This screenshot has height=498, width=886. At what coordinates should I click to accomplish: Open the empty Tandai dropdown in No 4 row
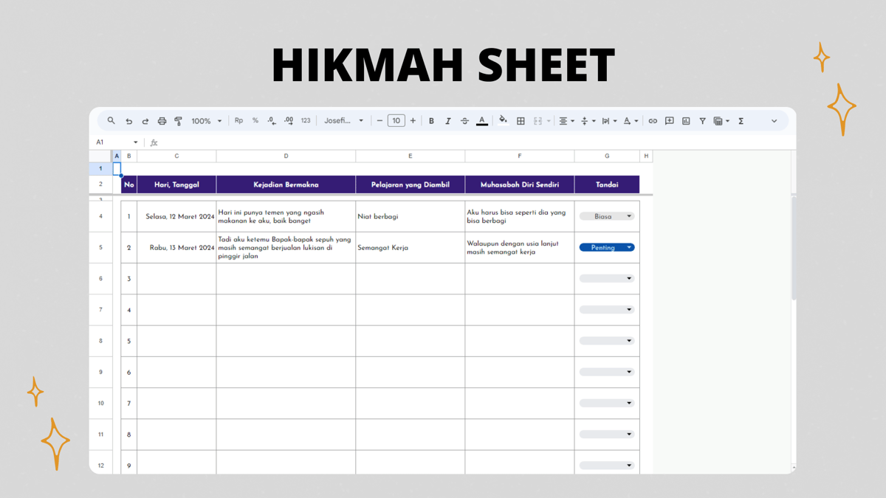coord(607,310)
